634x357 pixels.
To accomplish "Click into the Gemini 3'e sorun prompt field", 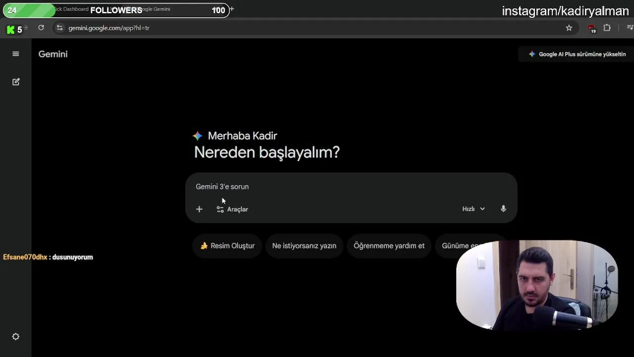I will [x=351, y=186].
